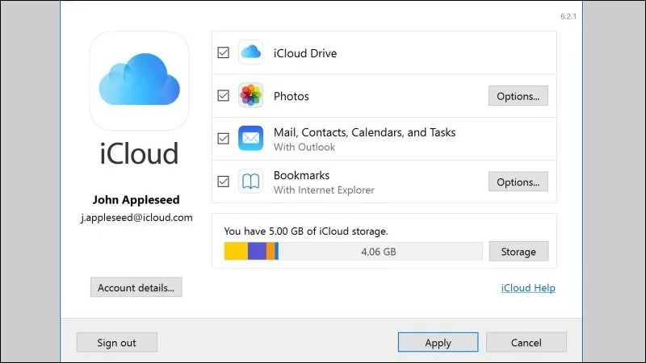This screenshot has height=363, width=646.
Task: Open the iCloud Help link
Action: 528,288
